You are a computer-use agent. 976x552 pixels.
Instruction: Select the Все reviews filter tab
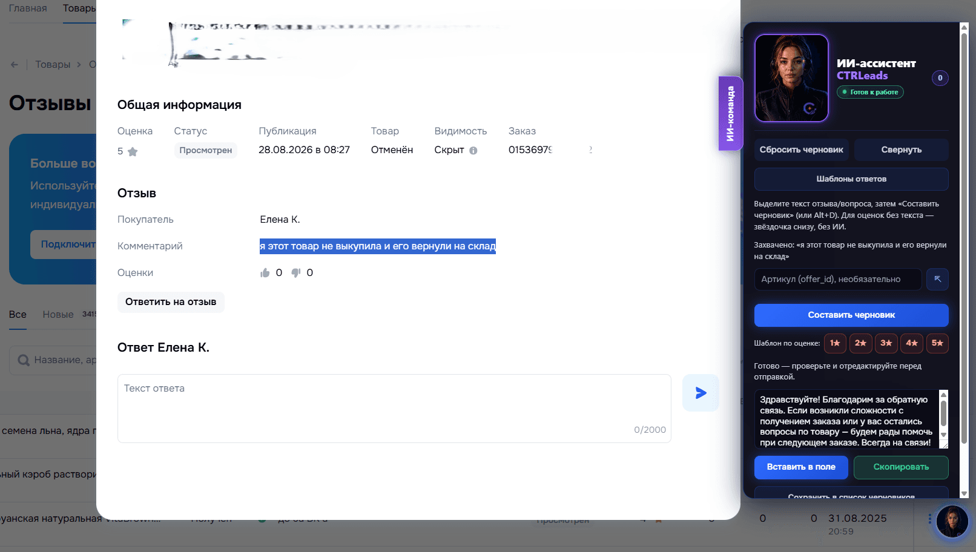18,315
